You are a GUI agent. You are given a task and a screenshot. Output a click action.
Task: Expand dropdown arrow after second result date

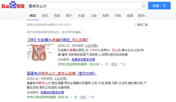[x=71, y=97]
